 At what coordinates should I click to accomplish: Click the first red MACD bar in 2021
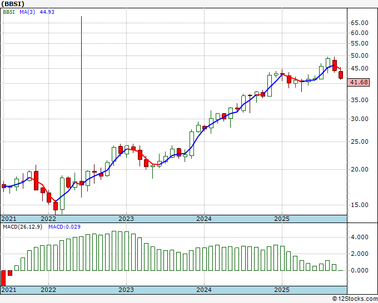[3, 278]
